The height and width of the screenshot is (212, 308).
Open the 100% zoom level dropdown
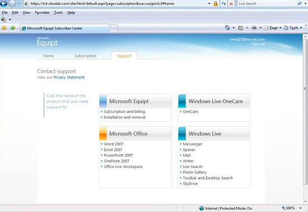[x=301, y=208]
